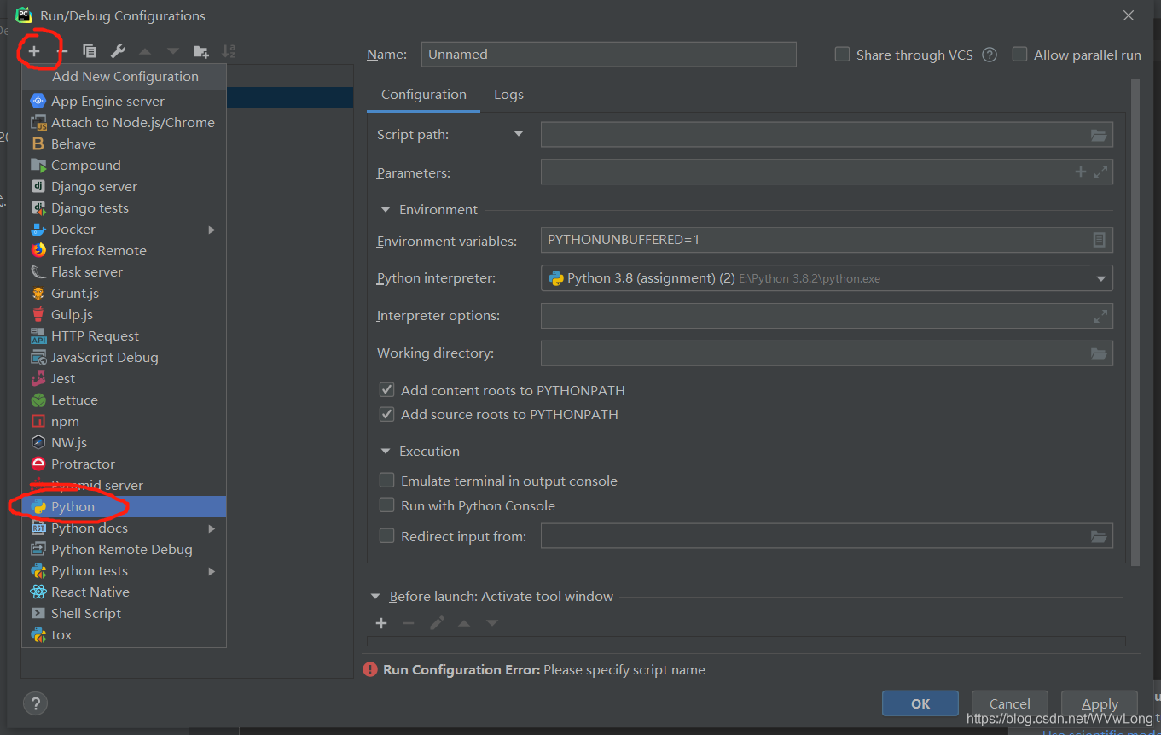The image size is (1161, 735).
Task: Click the Apply button
Action: coord(1100,703)
